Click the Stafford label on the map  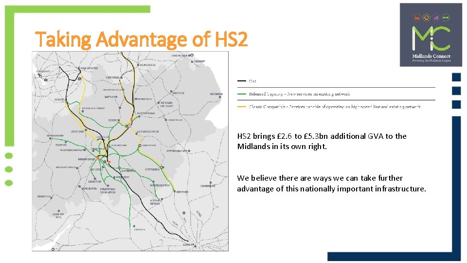coord(77,131)
